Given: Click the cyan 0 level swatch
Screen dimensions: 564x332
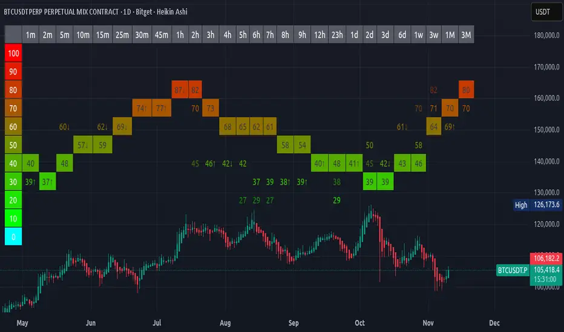Looking at the screenshot, I should pos(13,237).
